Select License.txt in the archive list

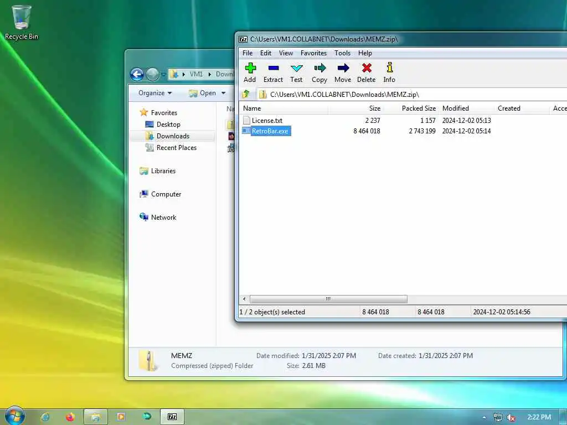(267, 120)
